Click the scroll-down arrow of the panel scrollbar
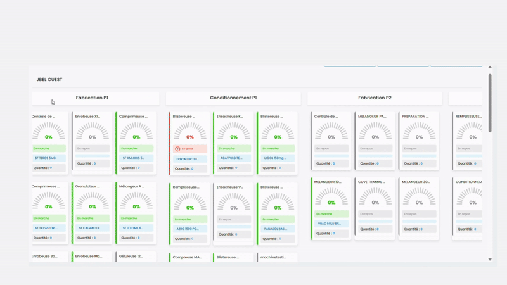Screen dimensions: 507x285 point(490,259)
